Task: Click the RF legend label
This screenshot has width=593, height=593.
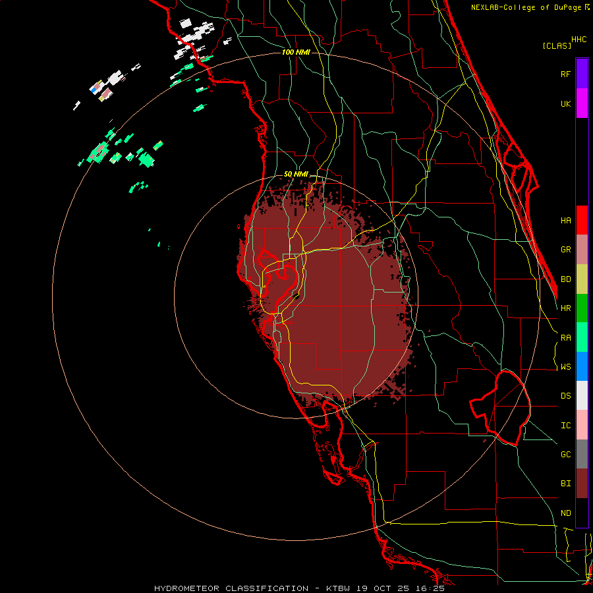Action: pos(565,74)
